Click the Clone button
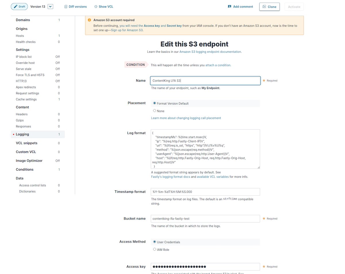345x274 pixels. (269, 7)
